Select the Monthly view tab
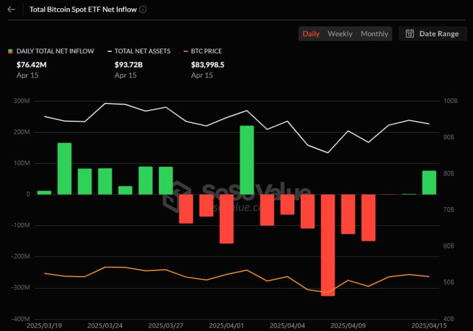The image size is (473, 331). click(x=374, y=34)
